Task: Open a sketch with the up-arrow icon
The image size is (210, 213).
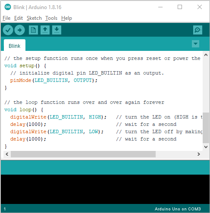Action: click(x=45, y=30)
